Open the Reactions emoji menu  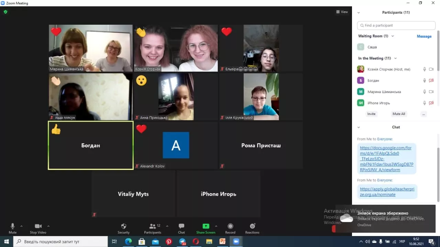pos(252,228)
